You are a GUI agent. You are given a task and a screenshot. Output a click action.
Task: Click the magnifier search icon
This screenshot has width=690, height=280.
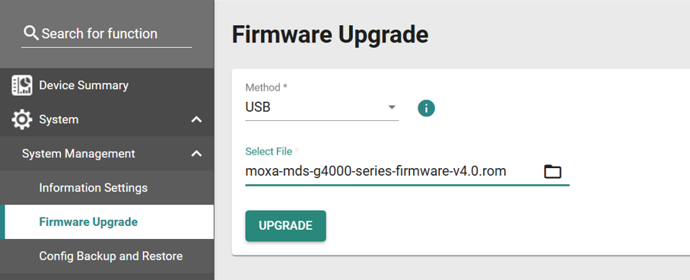click(31, 33)
